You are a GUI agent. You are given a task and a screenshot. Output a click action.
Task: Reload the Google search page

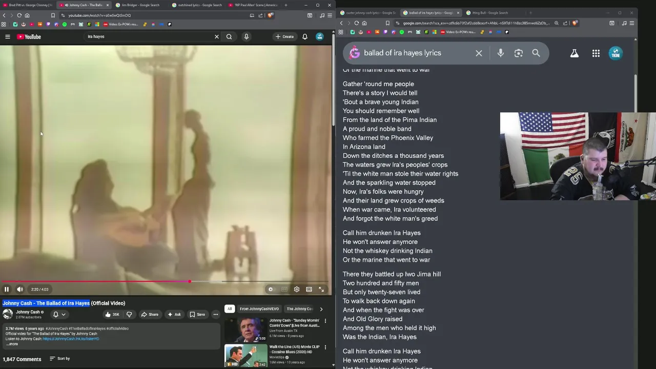(x=357, y=23)
